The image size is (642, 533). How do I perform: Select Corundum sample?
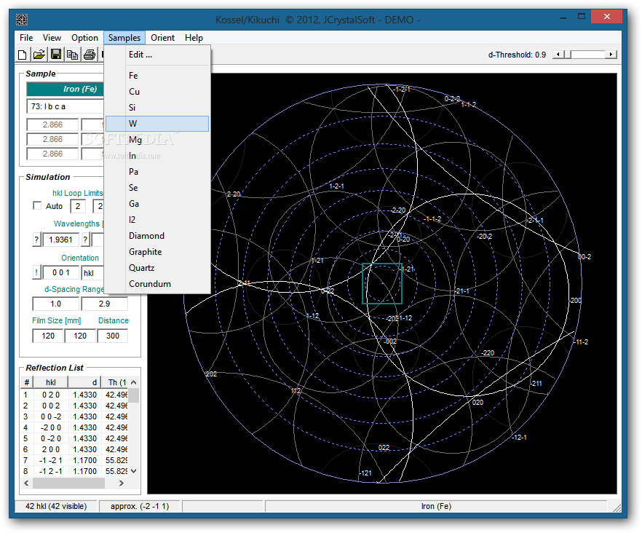tap(158, 283)
